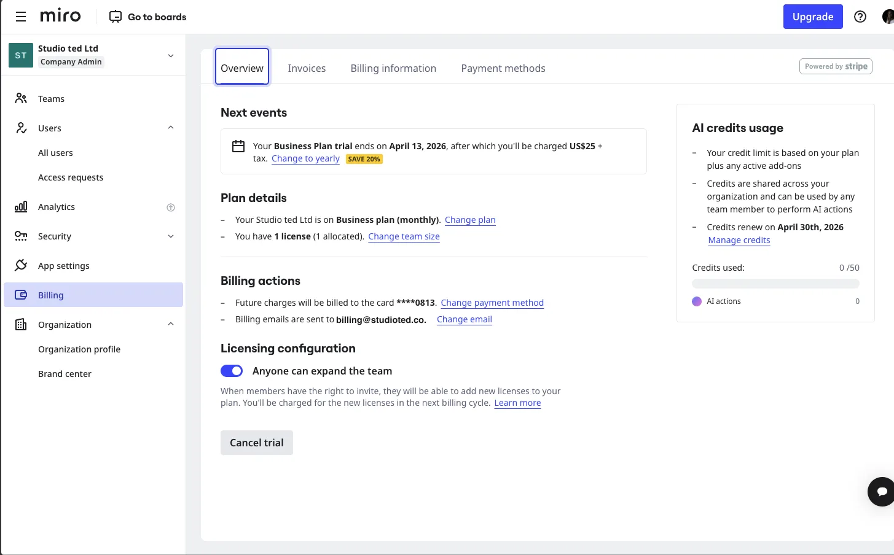Screen dimensions: 894x555
Task: Select Analytics in the sidebar
Action: (x=93, y=206)
